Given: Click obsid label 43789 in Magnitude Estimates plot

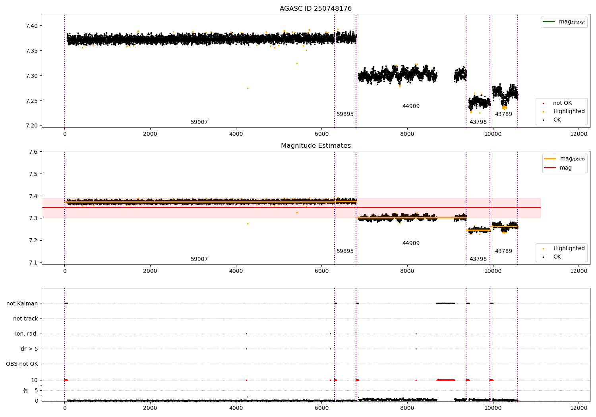Looking at the screenshot, I should pyautogui.click(x=503, y=251).
